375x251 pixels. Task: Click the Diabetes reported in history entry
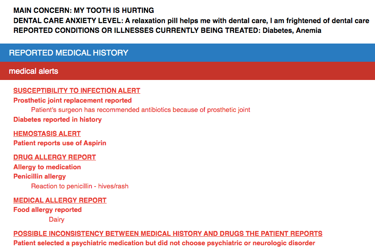[x=57, y=120]
